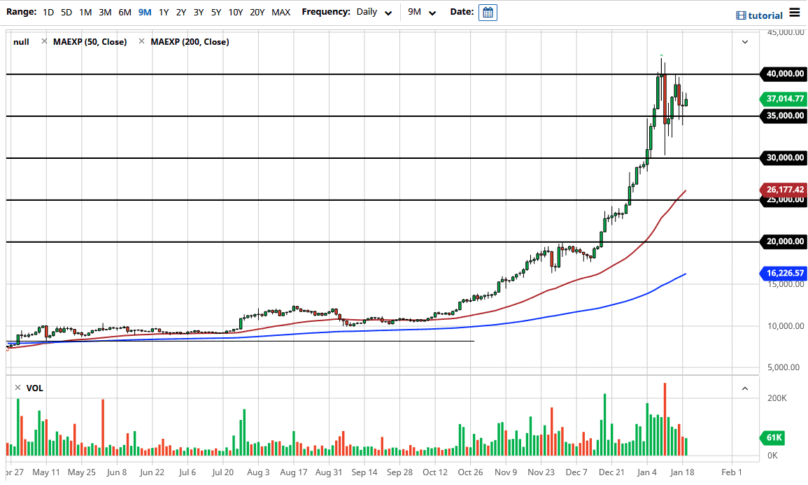Screen dimensions: 808x485
Task: Collapse the volume panel
Action: (745, 387)
